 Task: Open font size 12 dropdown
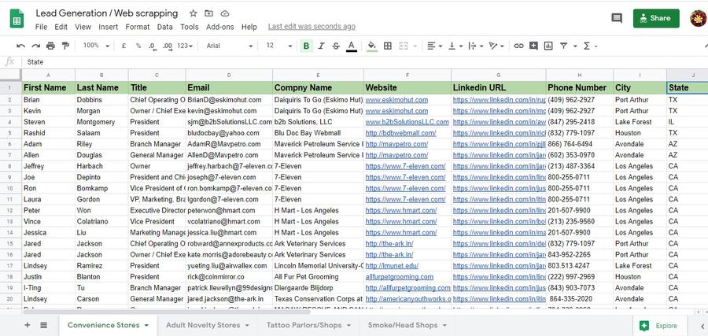click(x=279, y=46)
